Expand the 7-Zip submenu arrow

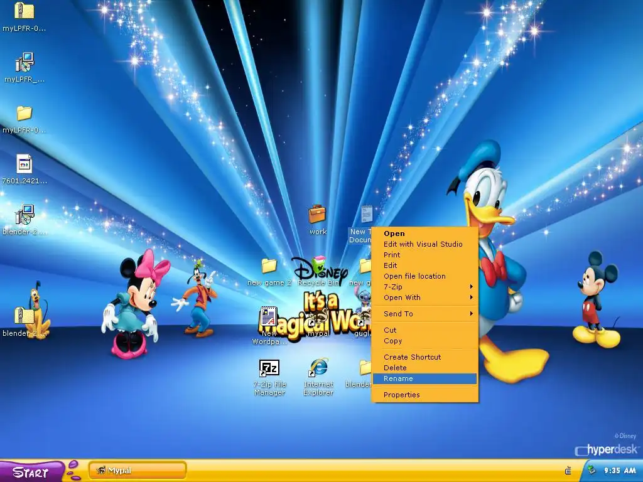click(471, 286)
